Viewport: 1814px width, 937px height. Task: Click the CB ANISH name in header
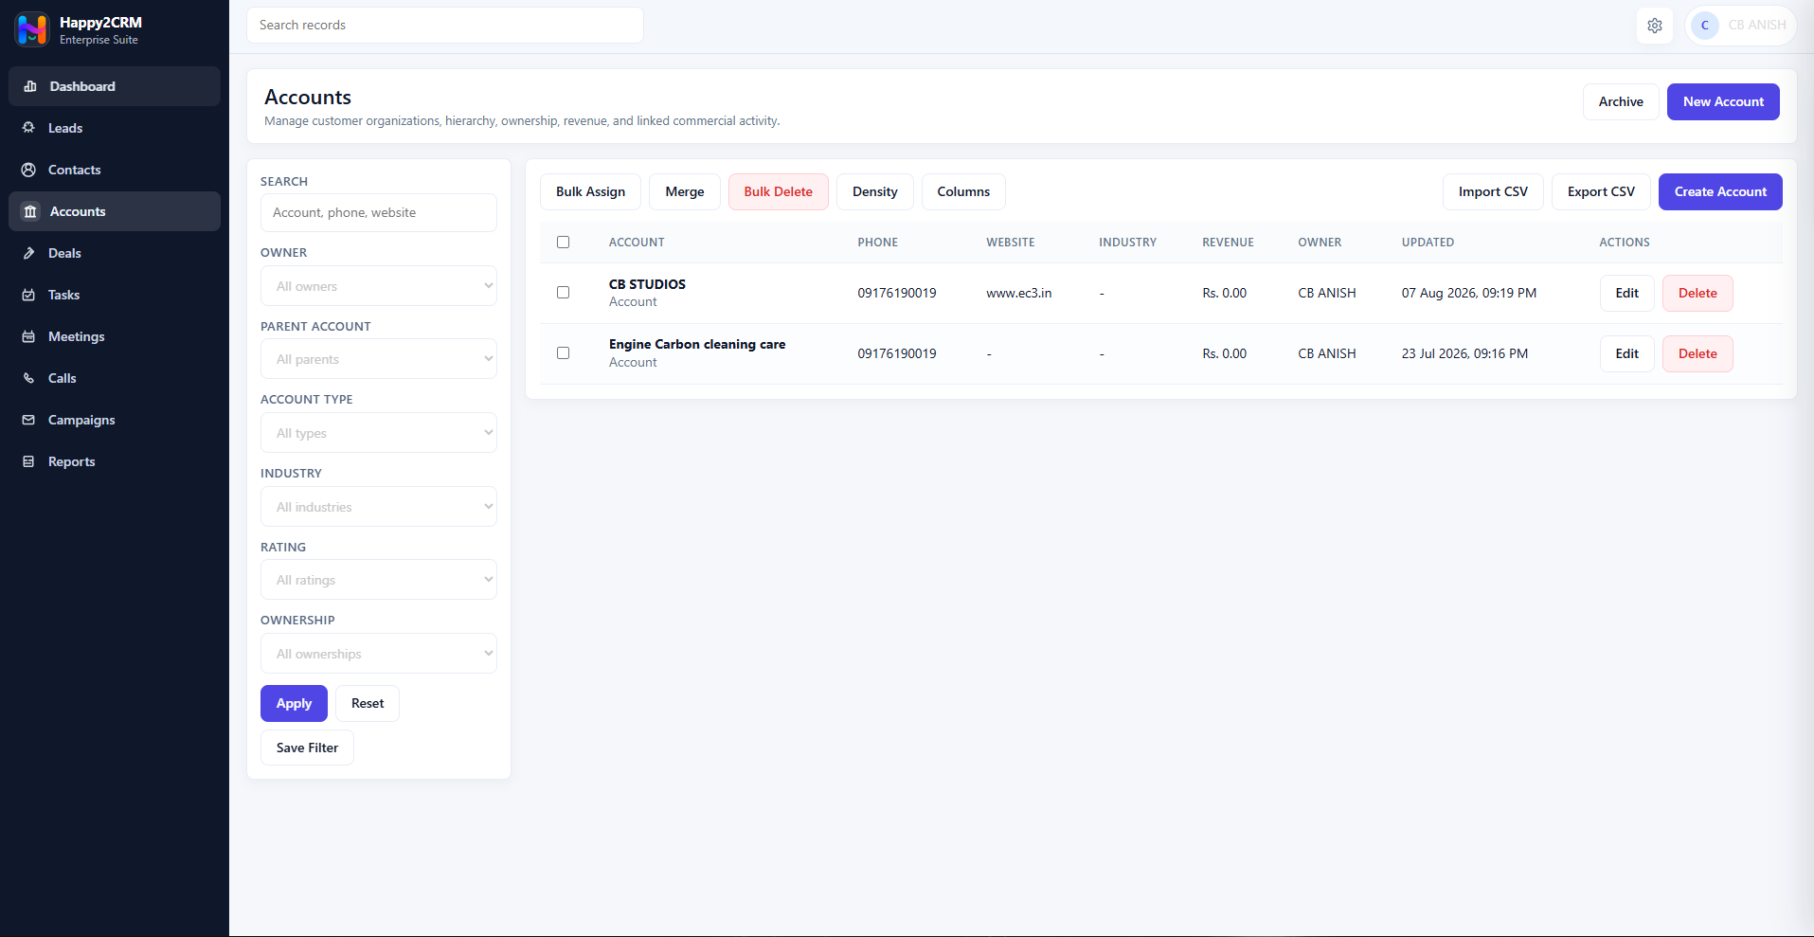[1757, 26]
